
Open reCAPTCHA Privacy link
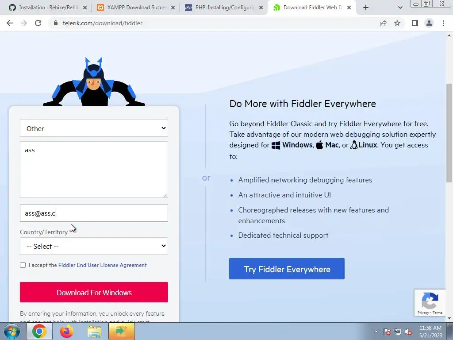[423, 313]
